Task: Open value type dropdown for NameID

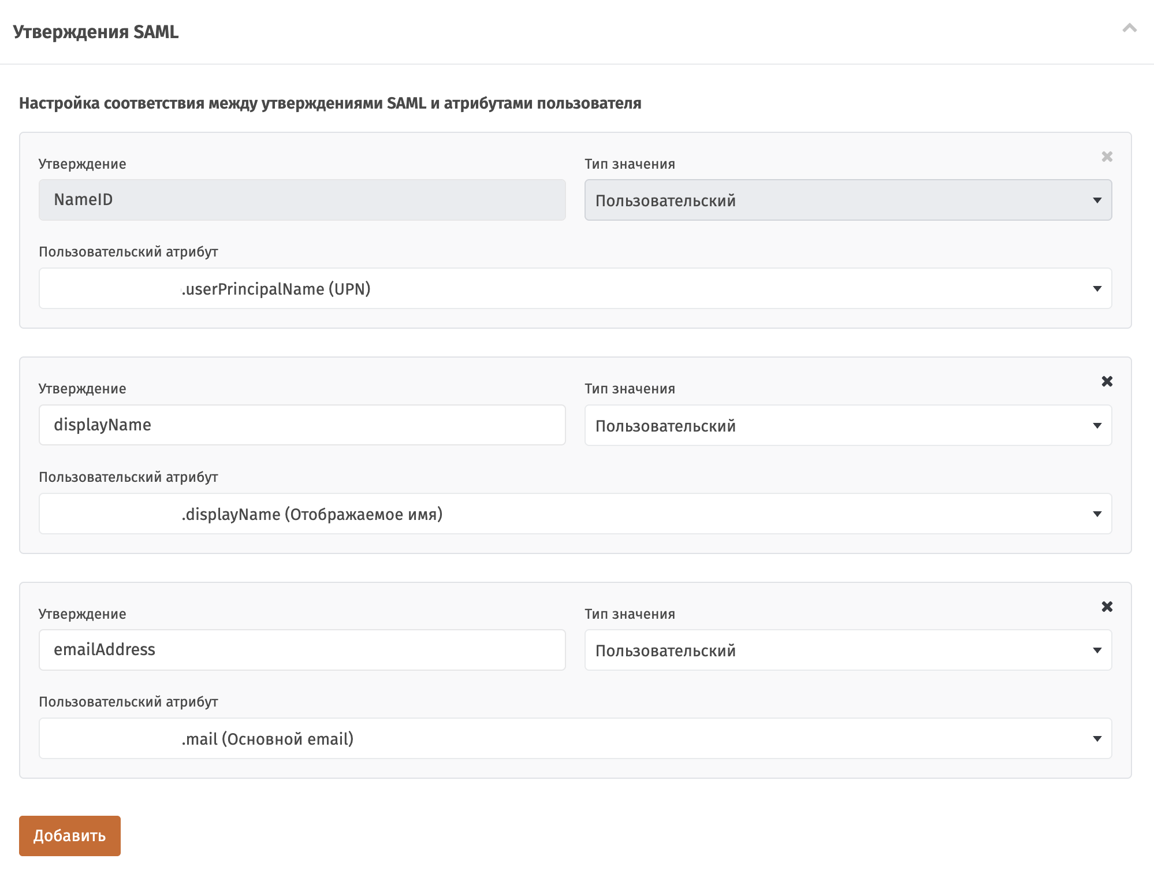Action: point(848,200)
